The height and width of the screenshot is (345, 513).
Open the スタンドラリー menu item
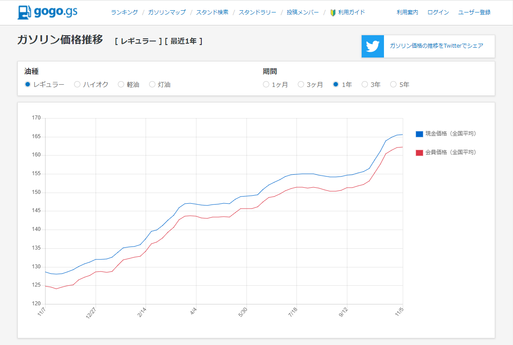click(x=258, y=12)
